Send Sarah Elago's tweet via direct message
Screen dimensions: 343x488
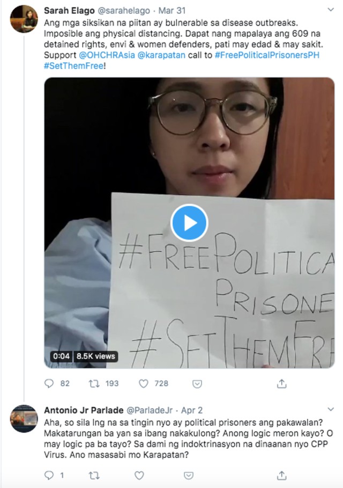197,384
